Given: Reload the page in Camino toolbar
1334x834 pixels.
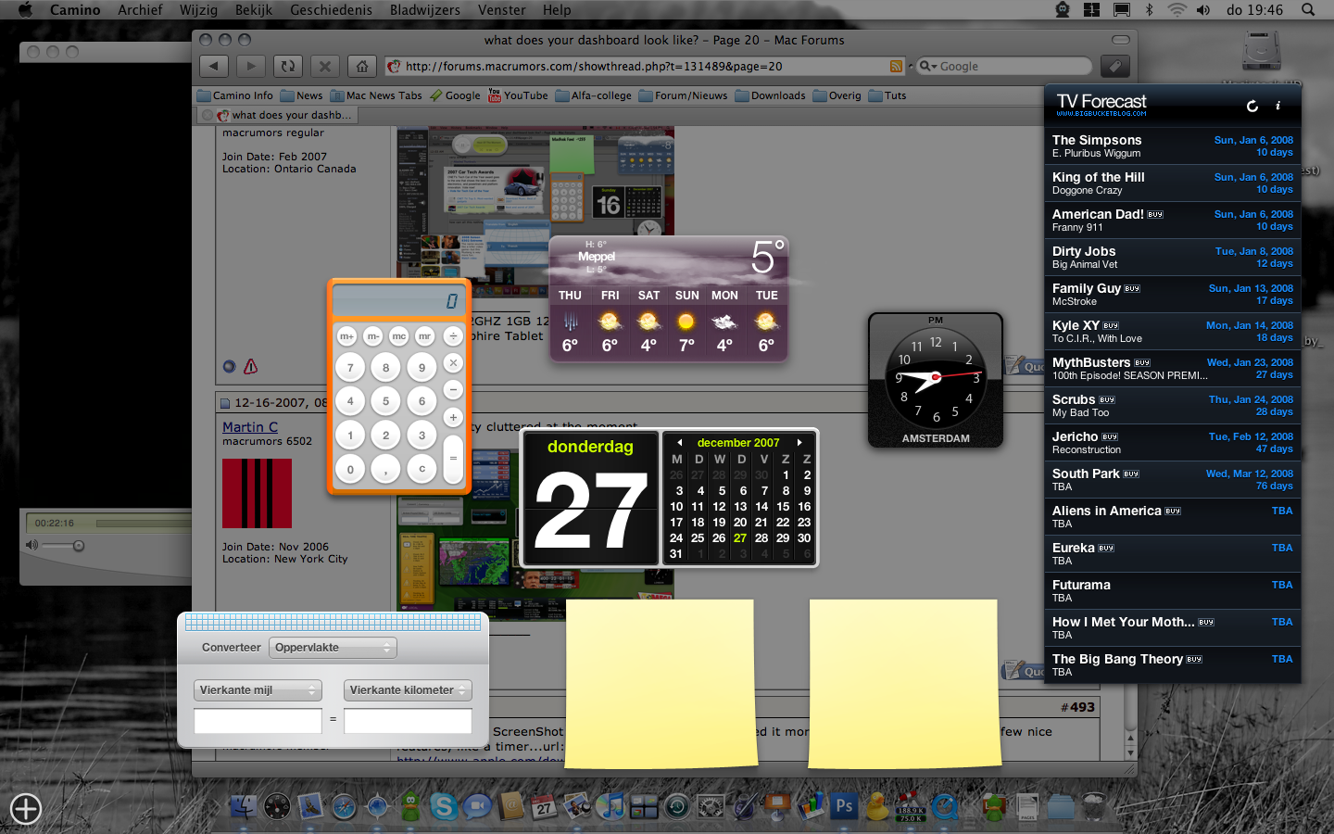Looking at the screenshot, I should [x=288, y=66].
